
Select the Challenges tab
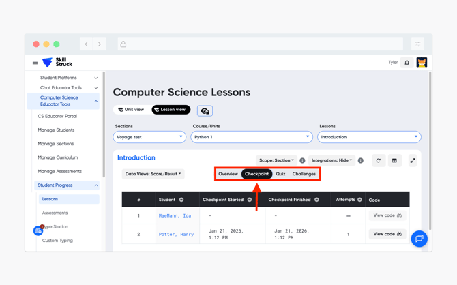(x=304, y=174)
